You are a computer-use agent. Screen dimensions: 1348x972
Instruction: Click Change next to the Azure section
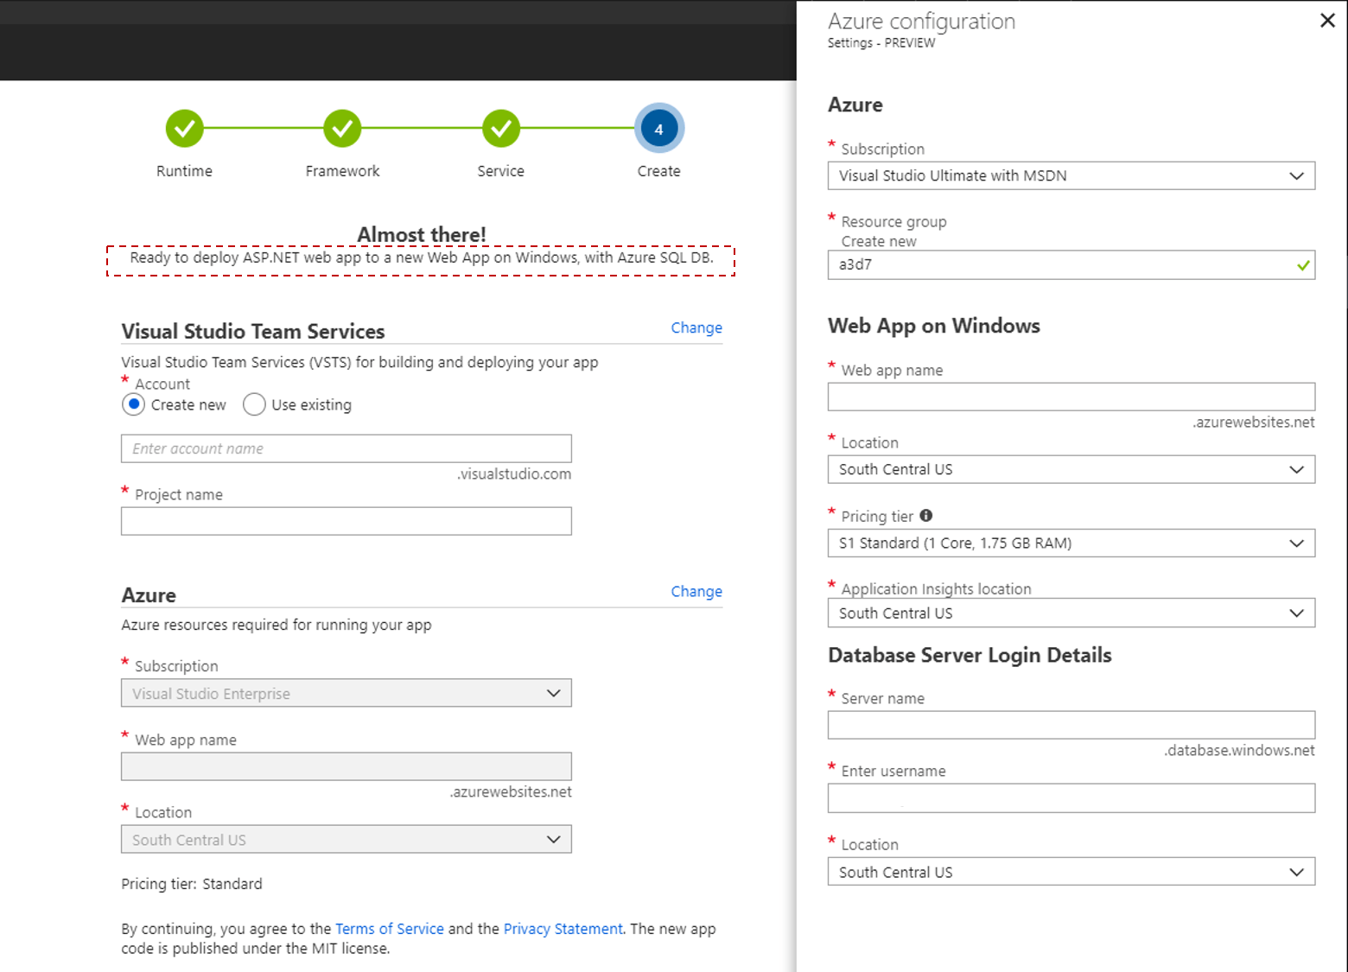(x=696, y=591)
